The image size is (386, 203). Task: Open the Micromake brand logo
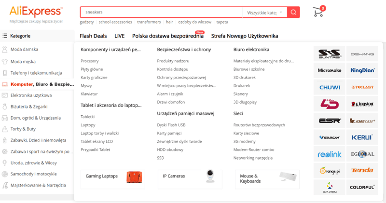pyautogui.click(x=330, y=70)
